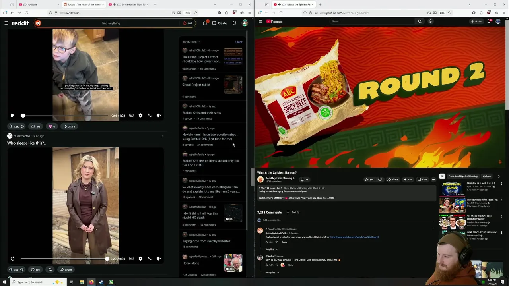The width and height of the screenshot is (509, 286).
Task: Open more actions menu beside Save
Action: coord(433,180)
